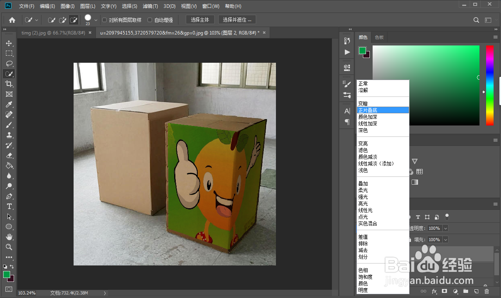Select the Zoom tool
501x298 pixels.
[9, 247]
